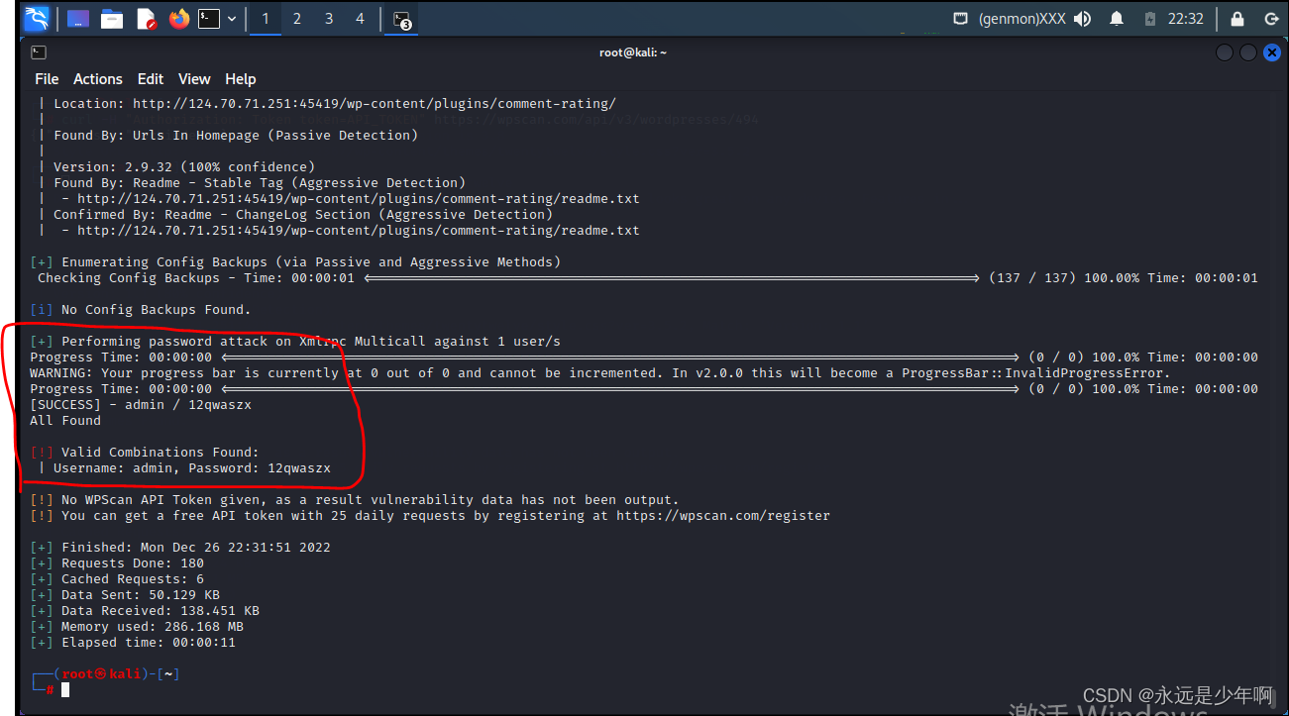The image size is (1289, 716).
Task: Click the terminal window icon in the title bar
Action: 39,52
